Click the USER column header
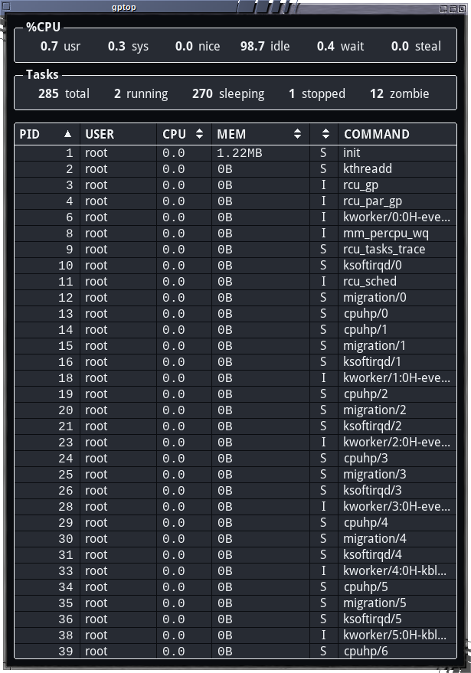 119,134
